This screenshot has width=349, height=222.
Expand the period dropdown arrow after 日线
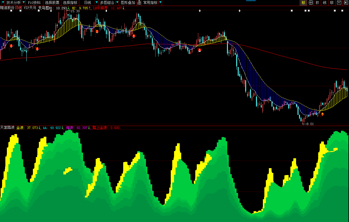(96, 3)
